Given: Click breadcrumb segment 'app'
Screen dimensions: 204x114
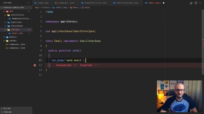Looking at the screenshot, I should click(37, 8).
